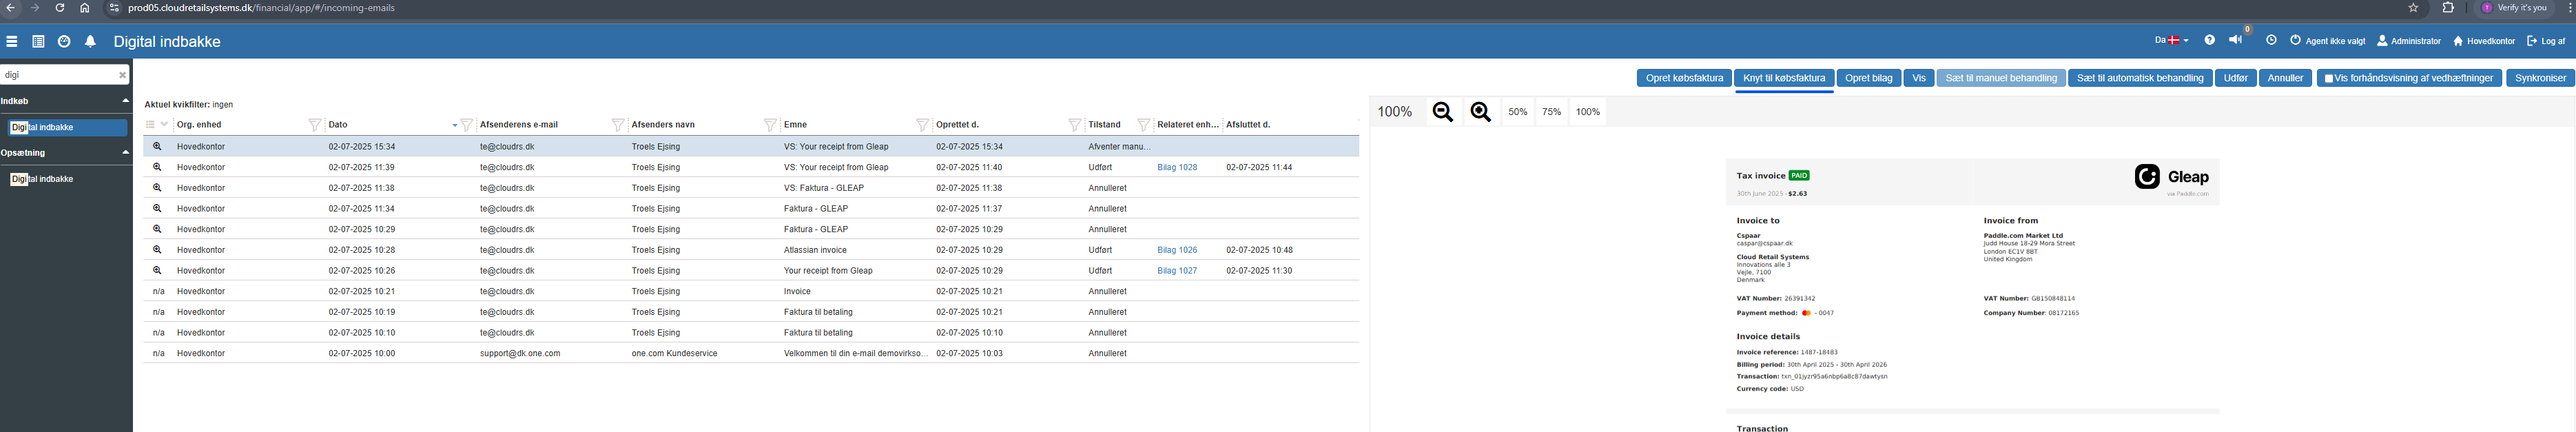This screenshot has width=2576, height=432.
Task: Click the Vis button
Action: point(1918,78)
